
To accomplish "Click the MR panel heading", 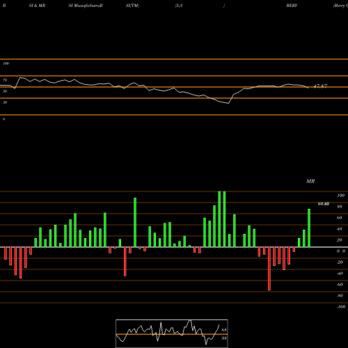I will tap(310, 181).
